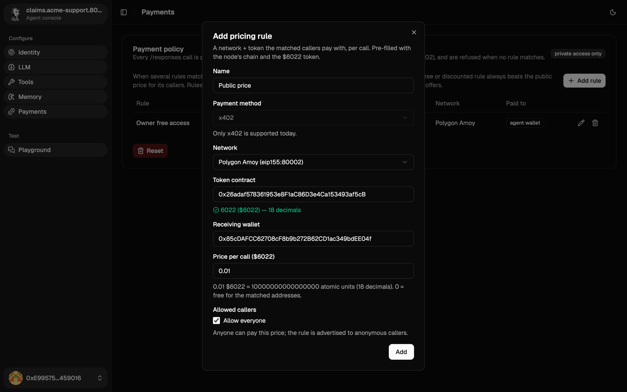
Task: Focus the Receiving wallet address field
Action: [313, 239]
